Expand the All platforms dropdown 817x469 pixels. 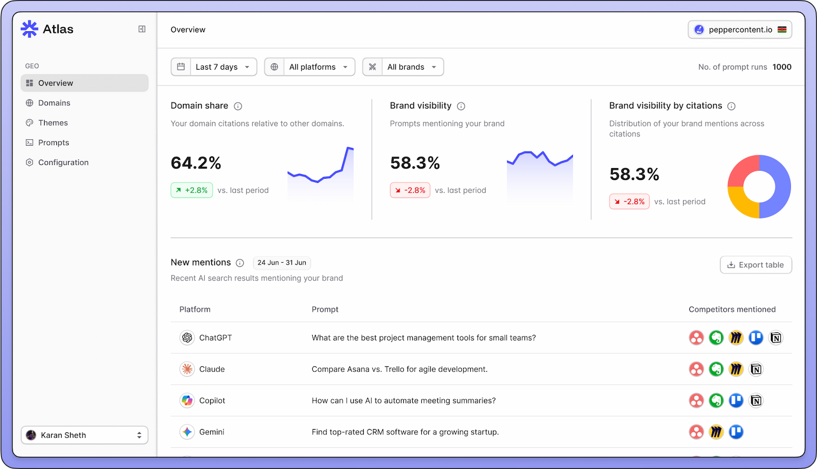pos(310,66)
